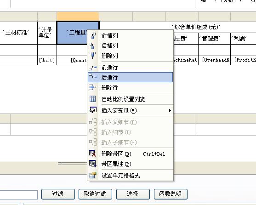Image resolution: width=256 pixels, height=205 pixels.
Task: Click the insert row after icon
Action: pyautogui.click(x=93, y=77)
